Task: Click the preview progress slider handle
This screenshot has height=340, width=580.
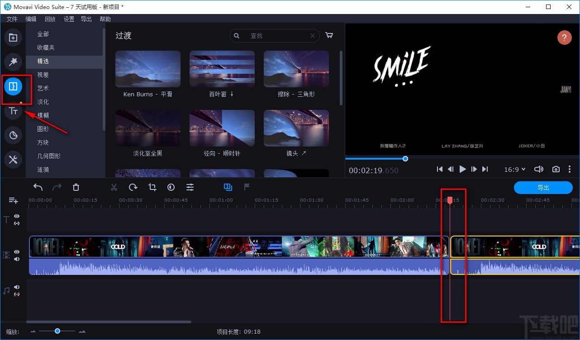Action: 405,159
